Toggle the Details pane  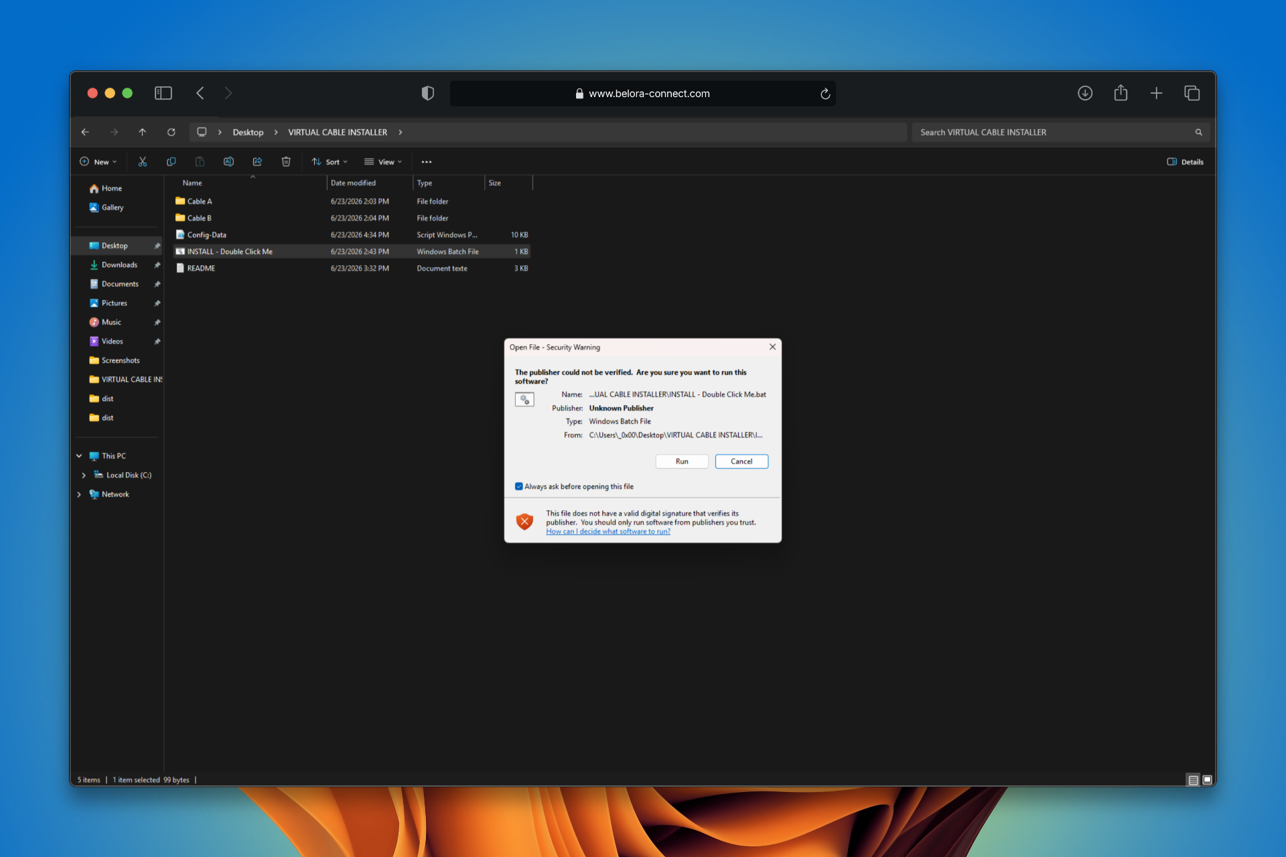(1185, 162)
